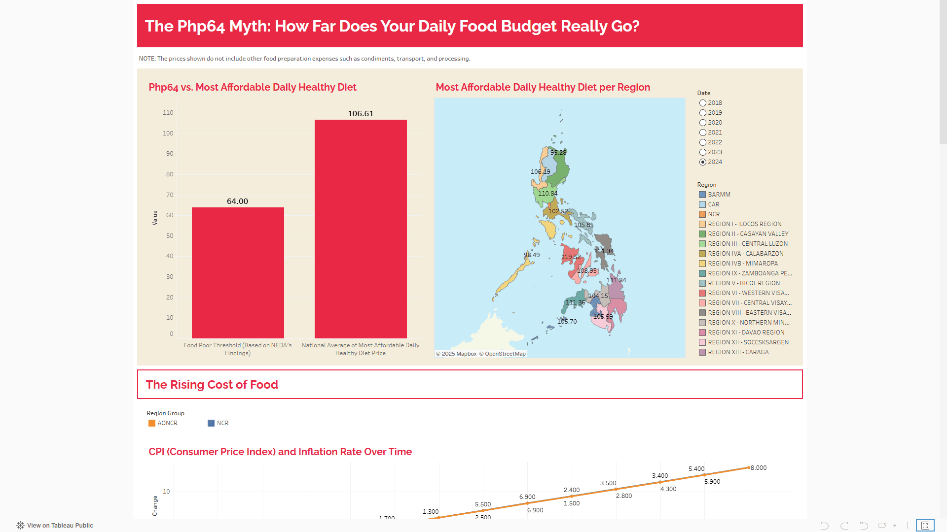
Task: Click the Undo icon in bottom toolbar
Action: click(x=825, y=526)
